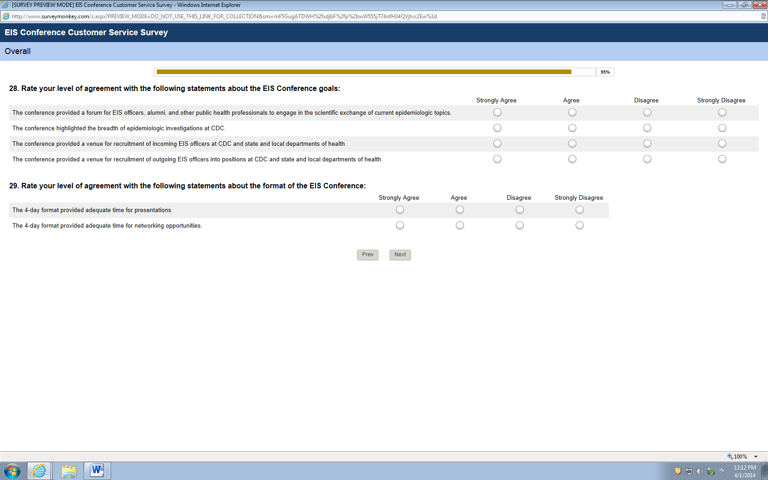The width and height of the screenshot is (768, 480).
Task: Select Strongly Disagree for incoming EIS officers recruitment
Action: pos(722,144)
